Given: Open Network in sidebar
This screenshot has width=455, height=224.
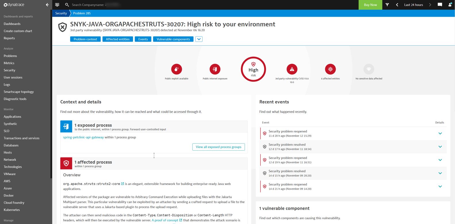Looking at the screenshot, I should point(10,160).
